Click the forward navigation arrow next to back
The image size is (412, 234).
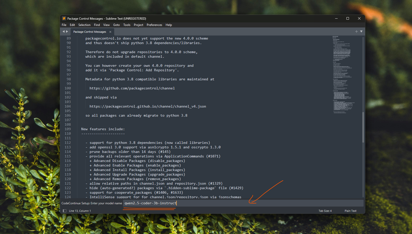(68, 31)
